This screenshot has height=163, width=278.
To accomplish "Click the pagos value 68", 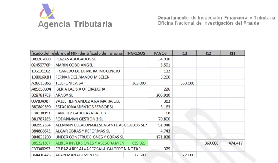I will [168, 113].
